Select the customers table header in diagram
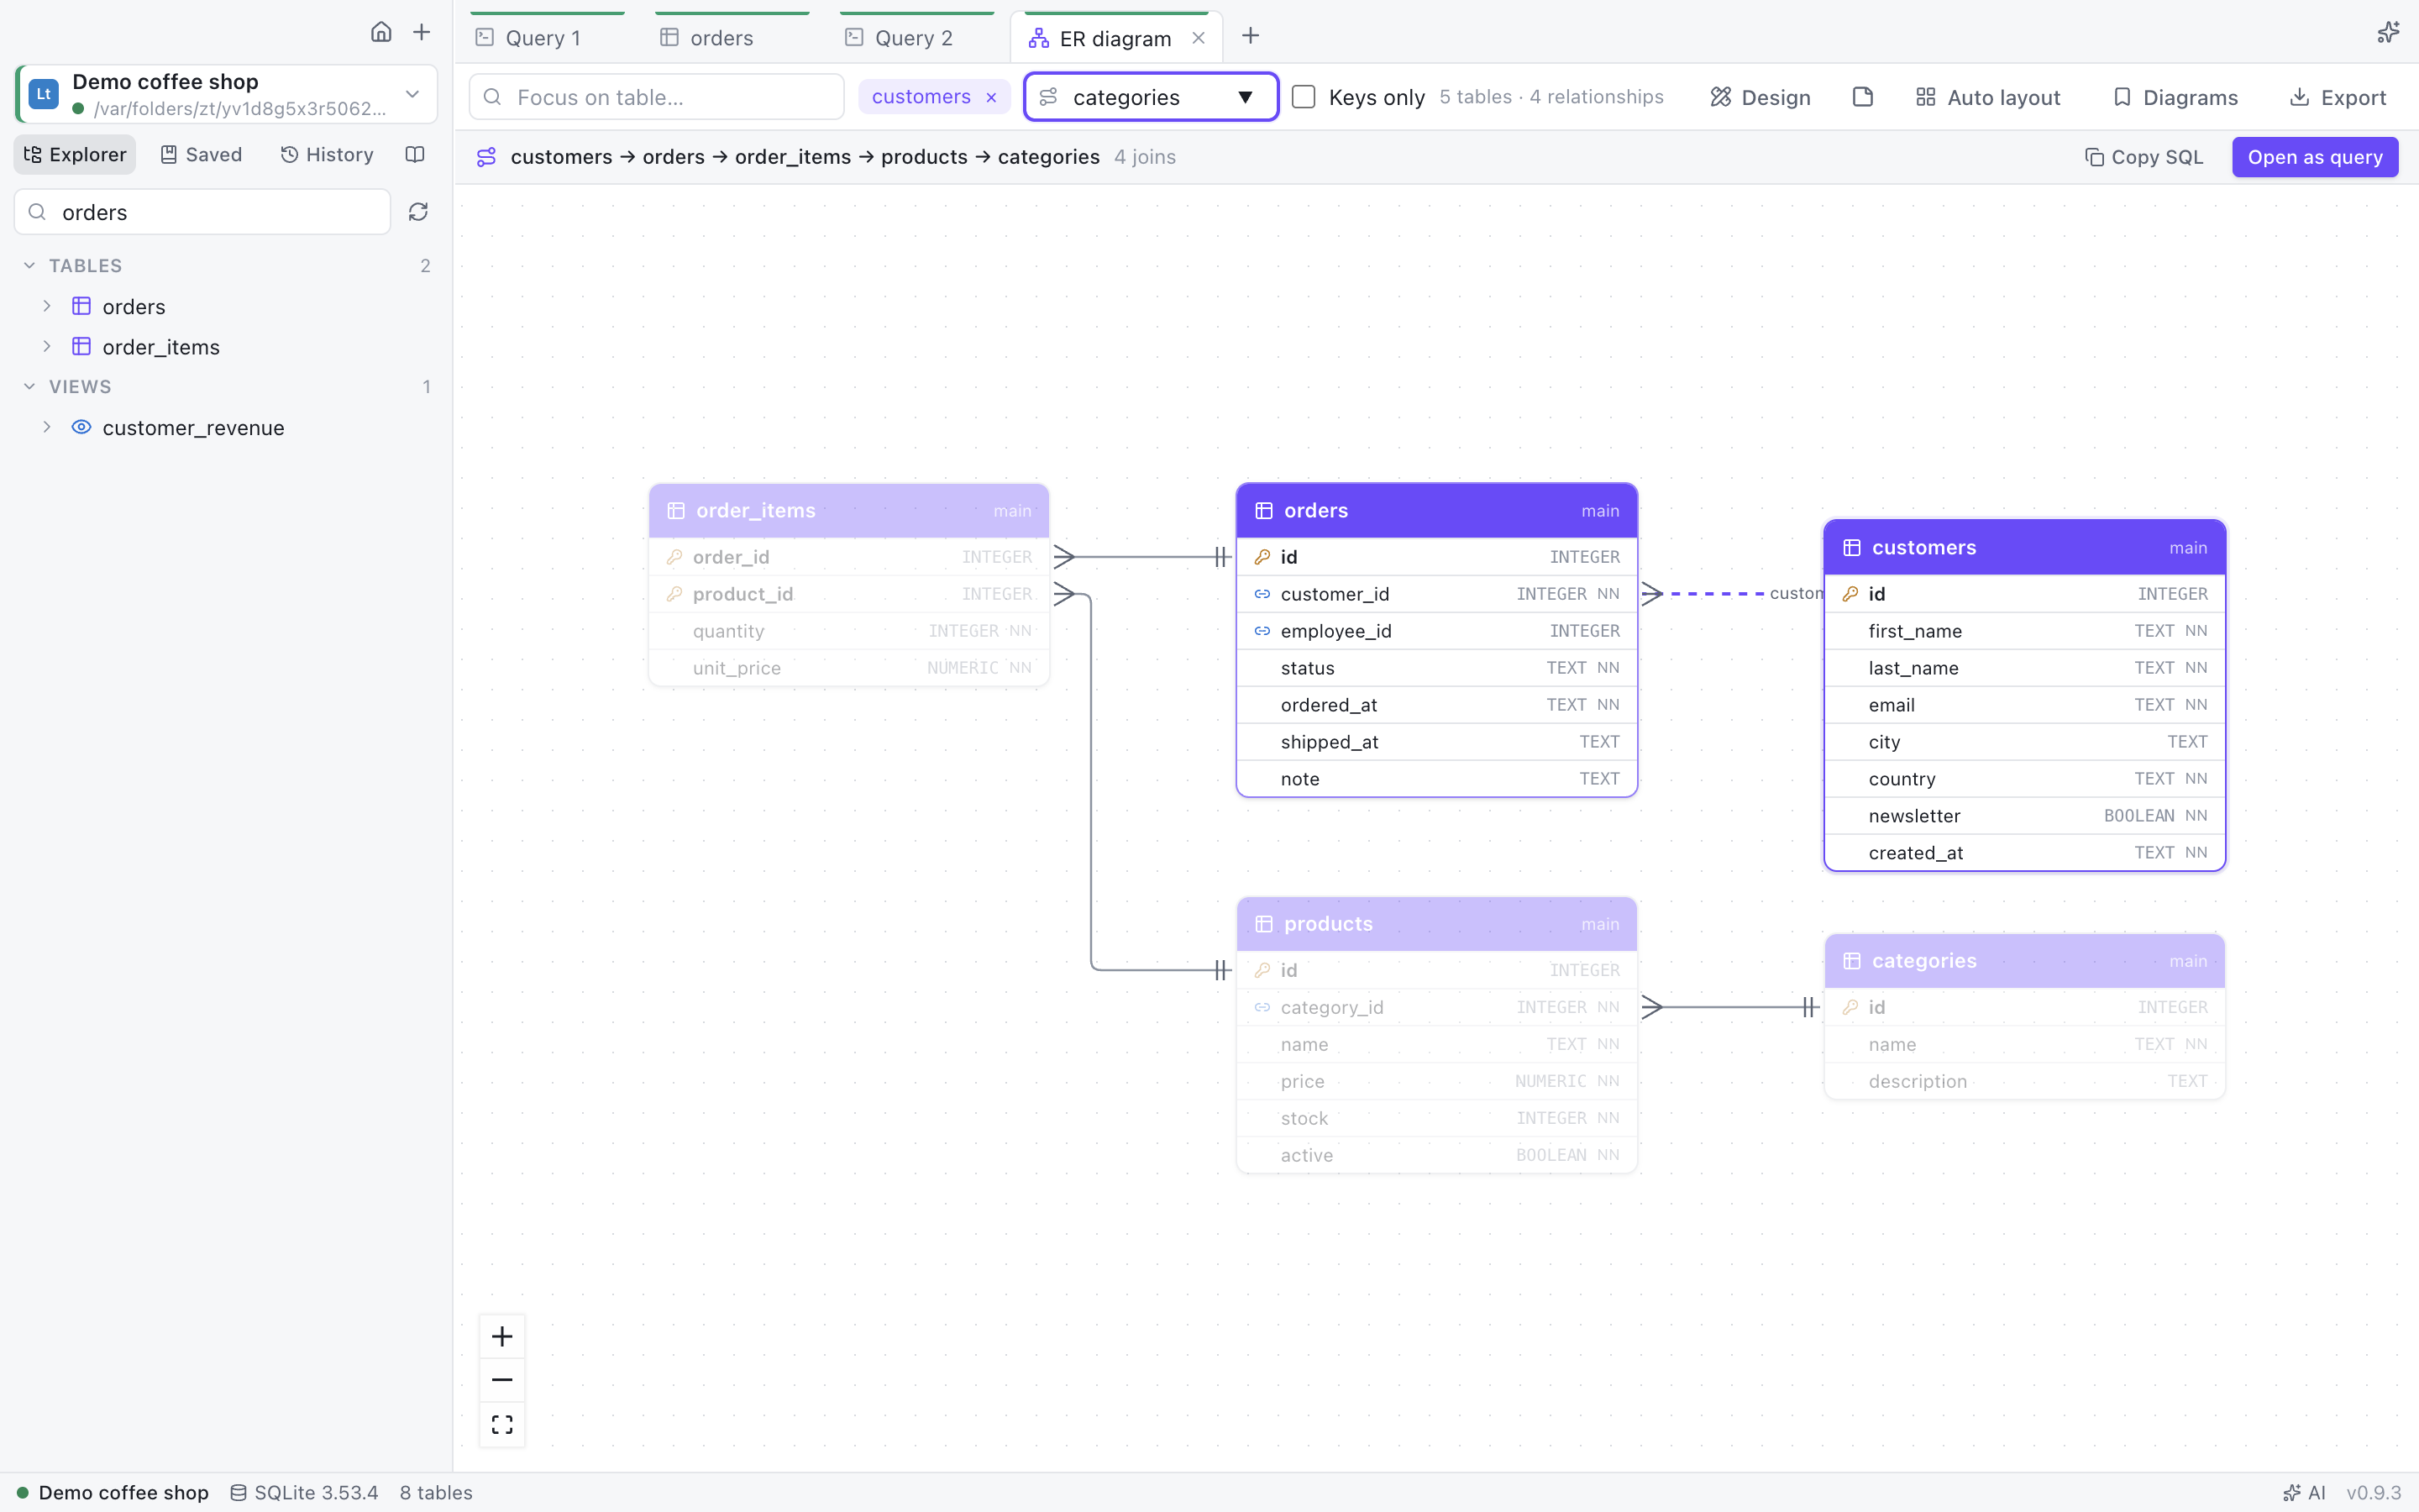The width and height of the screenshot is (2419, 1512). click(2024, 547)
